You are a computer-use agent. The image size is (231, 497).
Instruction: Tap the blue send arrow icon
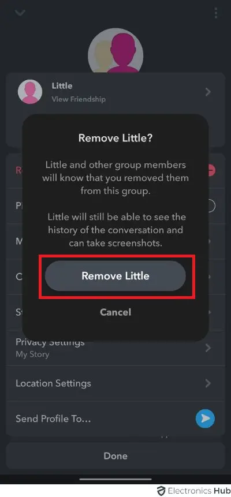tap(205, 418)
